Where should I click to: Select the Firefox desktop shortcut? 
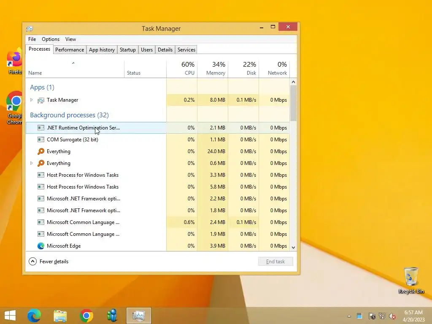click(14, 61)
